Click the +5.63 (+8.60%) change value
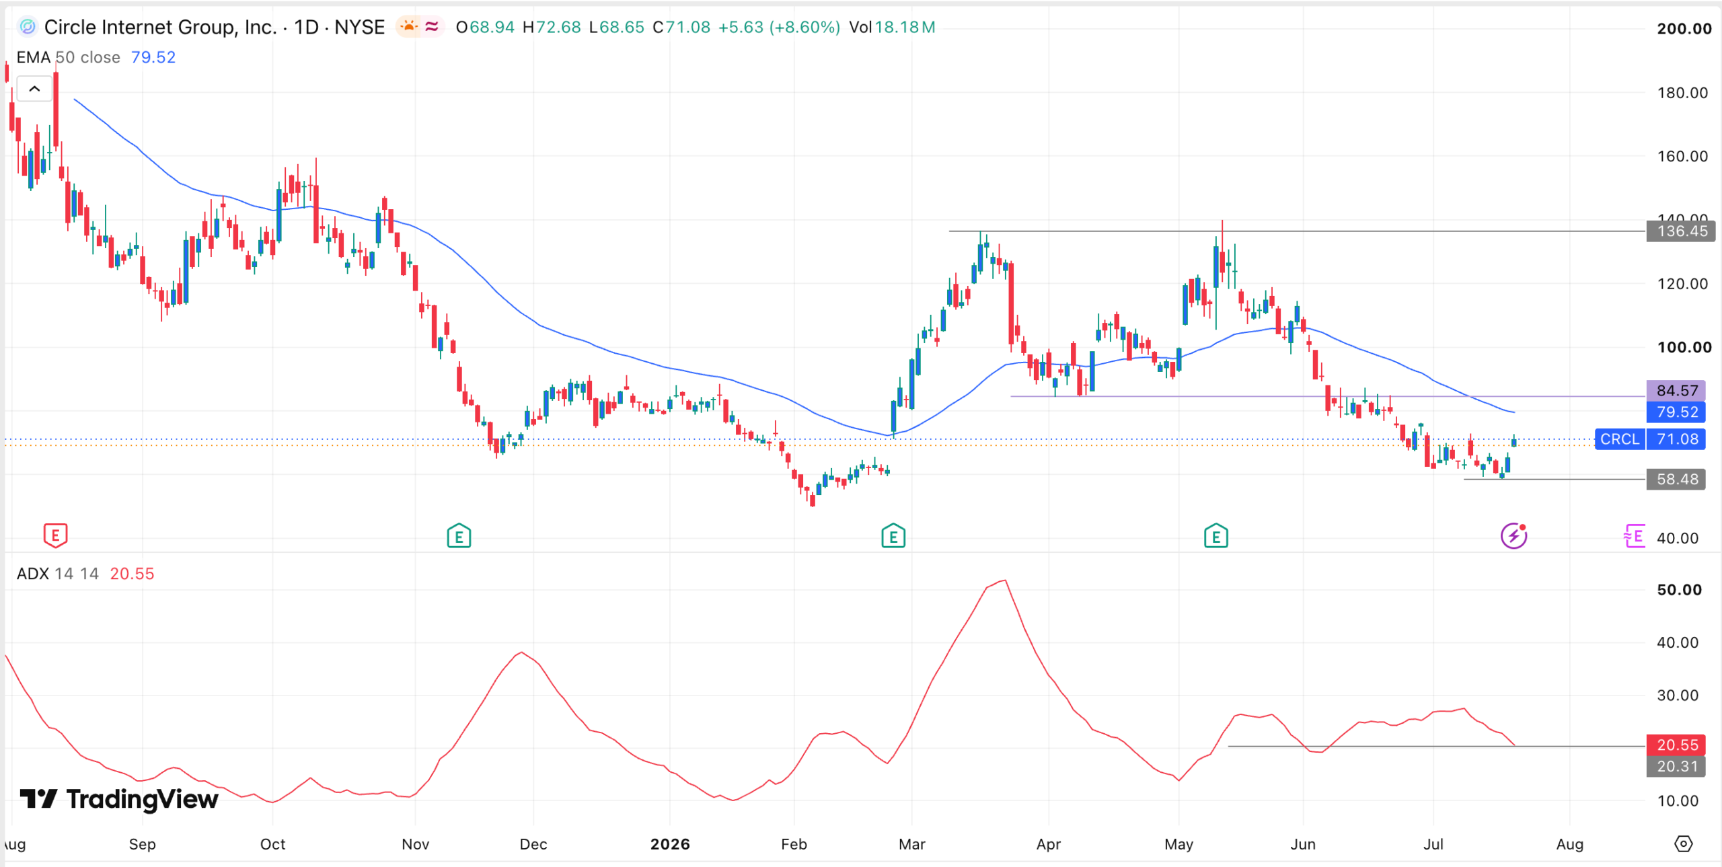This screenshot has height=867, width=1722. click(x=779, y=27)
